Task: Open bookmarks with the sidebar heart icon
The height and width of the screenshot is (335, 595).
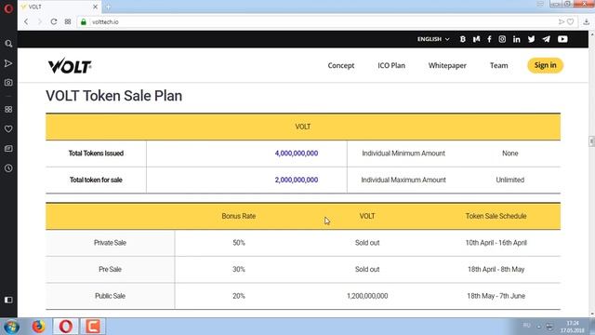Action: coord(8,129)
